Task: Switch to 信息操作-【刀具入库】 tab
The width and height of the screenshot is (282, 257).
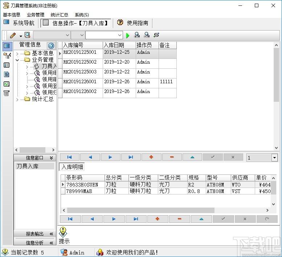Action: coord(76,23)
